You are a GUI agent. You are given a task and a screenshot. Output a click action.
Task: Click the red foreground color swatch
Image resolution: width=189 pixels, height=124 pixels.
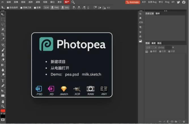[x=3, y=111]
